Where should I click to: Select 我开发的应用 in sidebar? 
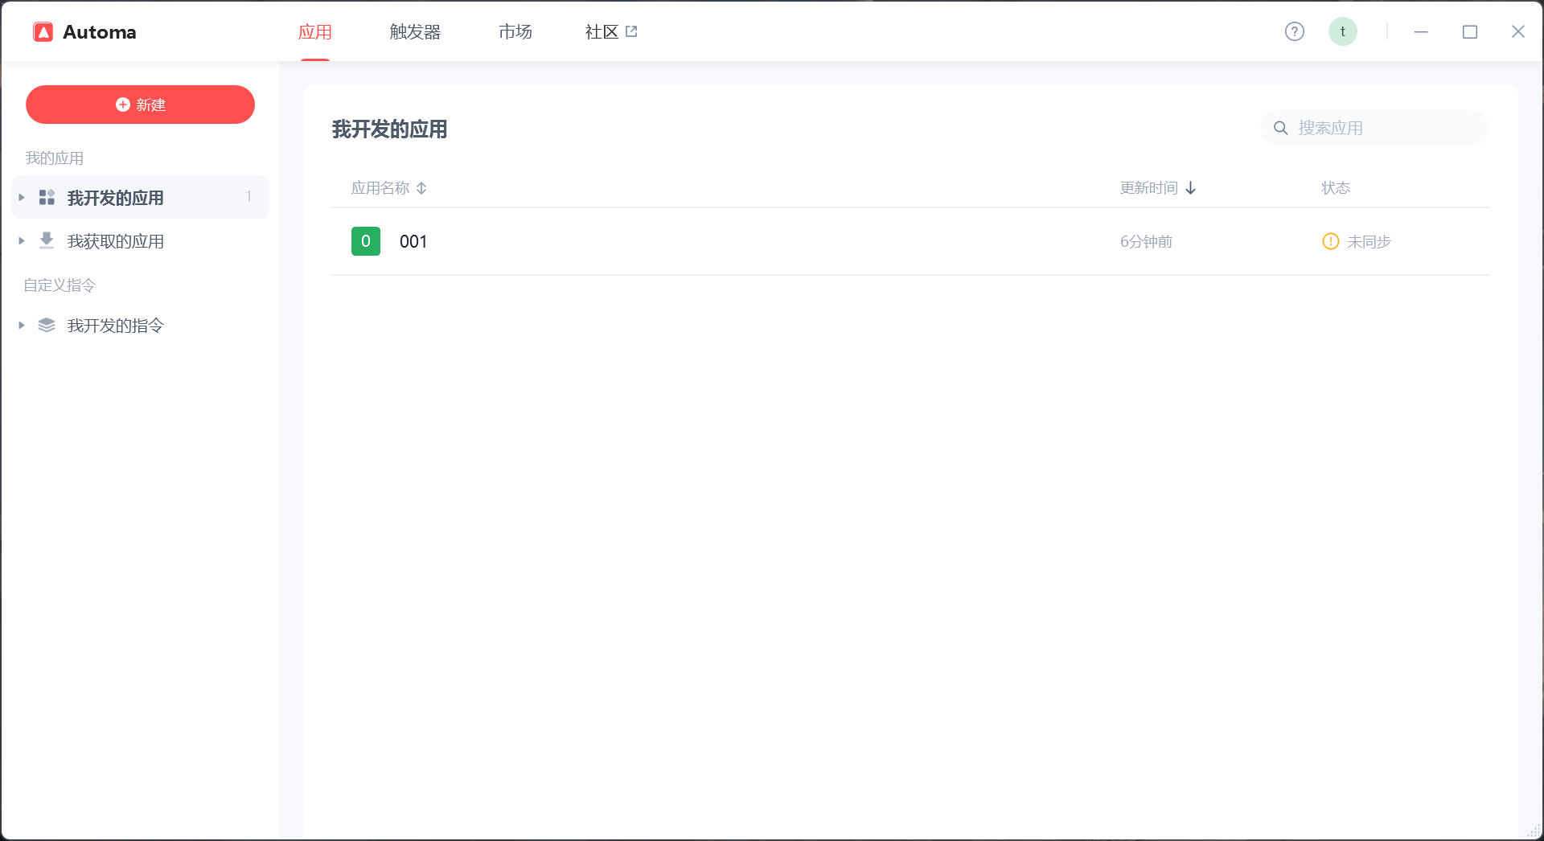coord(140,197)
